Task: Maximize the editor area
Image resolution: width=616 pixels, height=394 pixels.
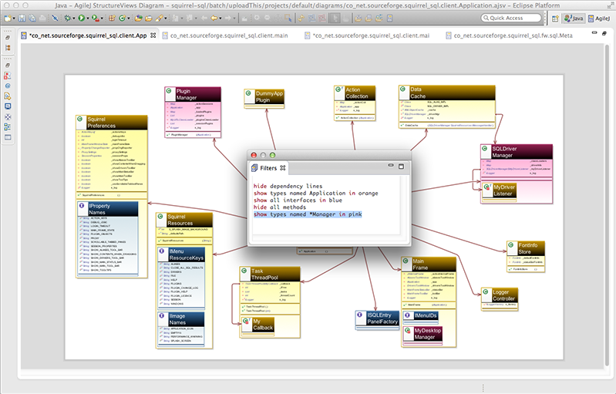Action: pos(604,33)
